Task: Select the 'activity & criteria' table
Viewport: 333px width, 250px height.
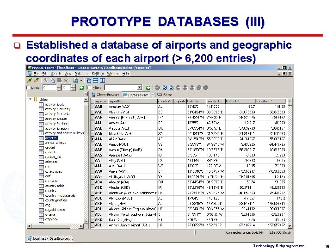Action: (57, 114)
